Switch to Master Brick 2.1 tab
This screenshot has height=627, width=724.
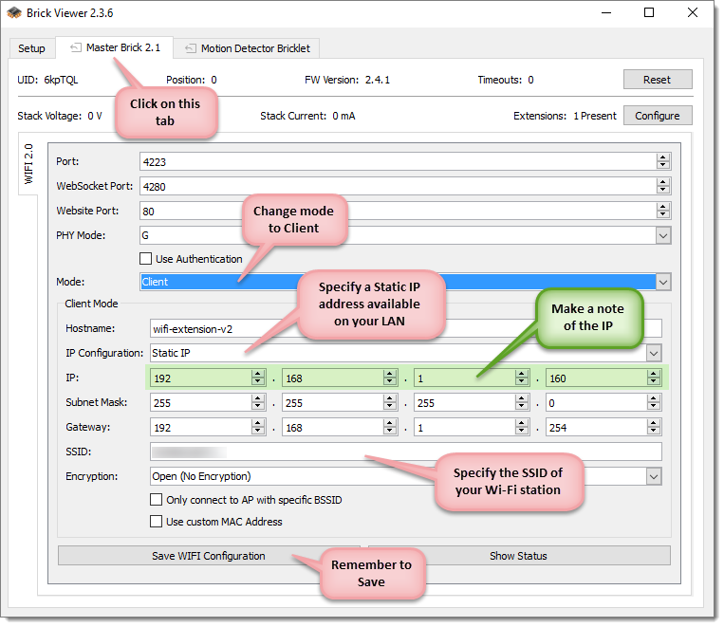coord(115,47)
